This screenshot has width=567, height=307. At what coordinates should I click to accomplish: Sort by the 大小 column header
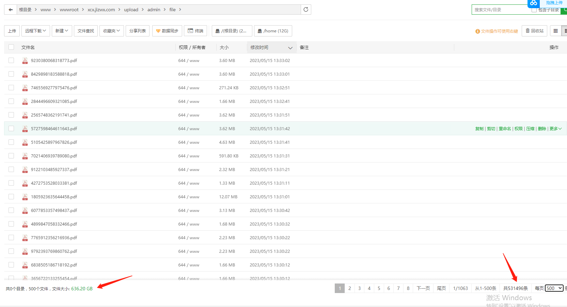pos(224,47)
